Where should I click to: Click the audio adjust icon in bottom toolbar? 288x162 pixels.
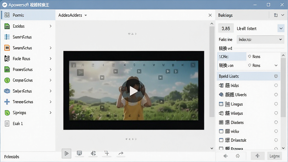[93, 153]
